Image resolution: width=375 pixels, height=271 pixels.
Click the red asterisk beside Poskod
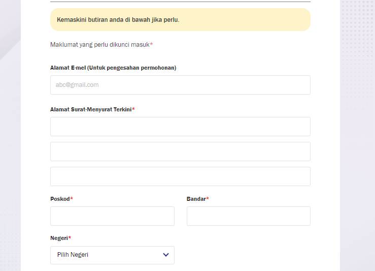coord(72,198)
